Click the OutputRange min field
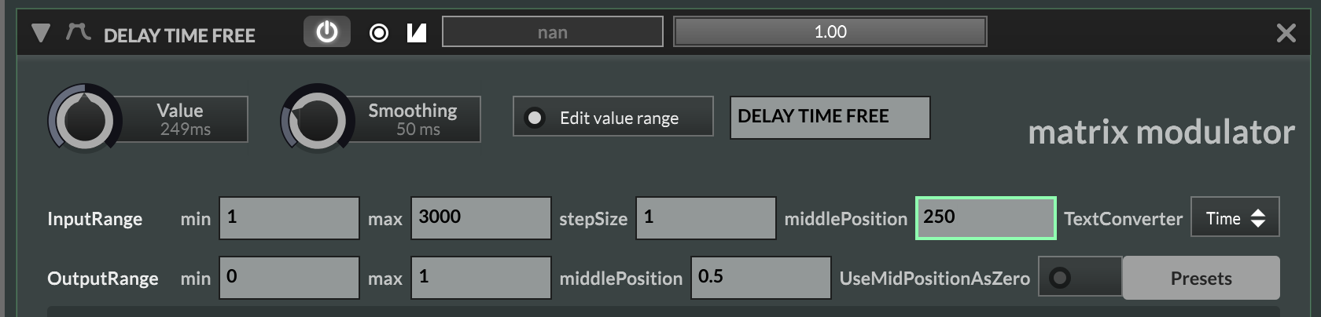 coord(289,277)
